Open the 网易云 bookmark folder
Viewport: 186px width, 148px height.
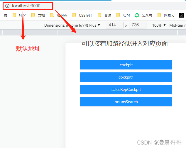(166, 16)
